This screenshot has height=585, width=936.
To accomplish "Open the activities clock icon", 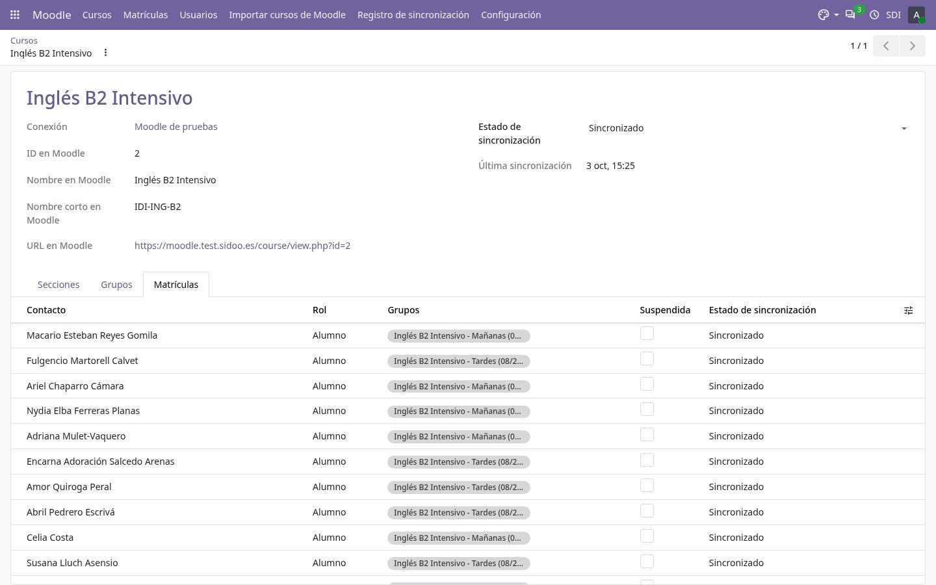I will point(874,14).
